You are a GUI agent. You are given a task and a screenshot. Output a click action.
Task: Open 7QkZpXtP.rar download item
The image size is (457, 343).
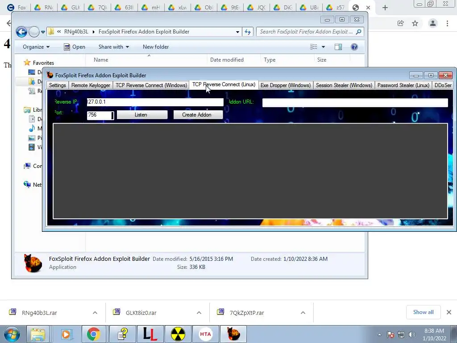(x=246, y=313)
